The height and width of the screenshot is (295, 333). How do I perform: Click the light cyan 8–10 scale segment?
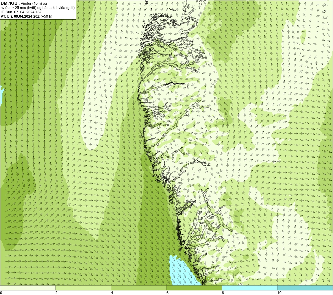point(249,288)
